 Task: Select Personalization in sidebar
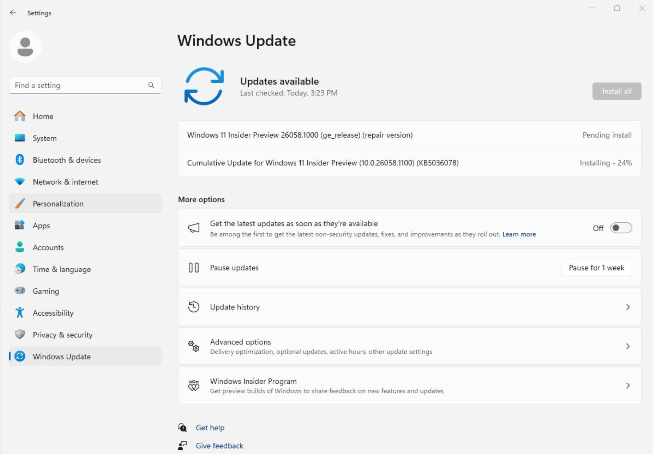(85, 204)
